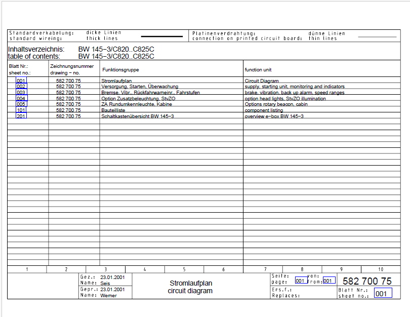Select 'supply, starting unit, monitoring and indicators'

pyautogui.click(x=295, y=87)
